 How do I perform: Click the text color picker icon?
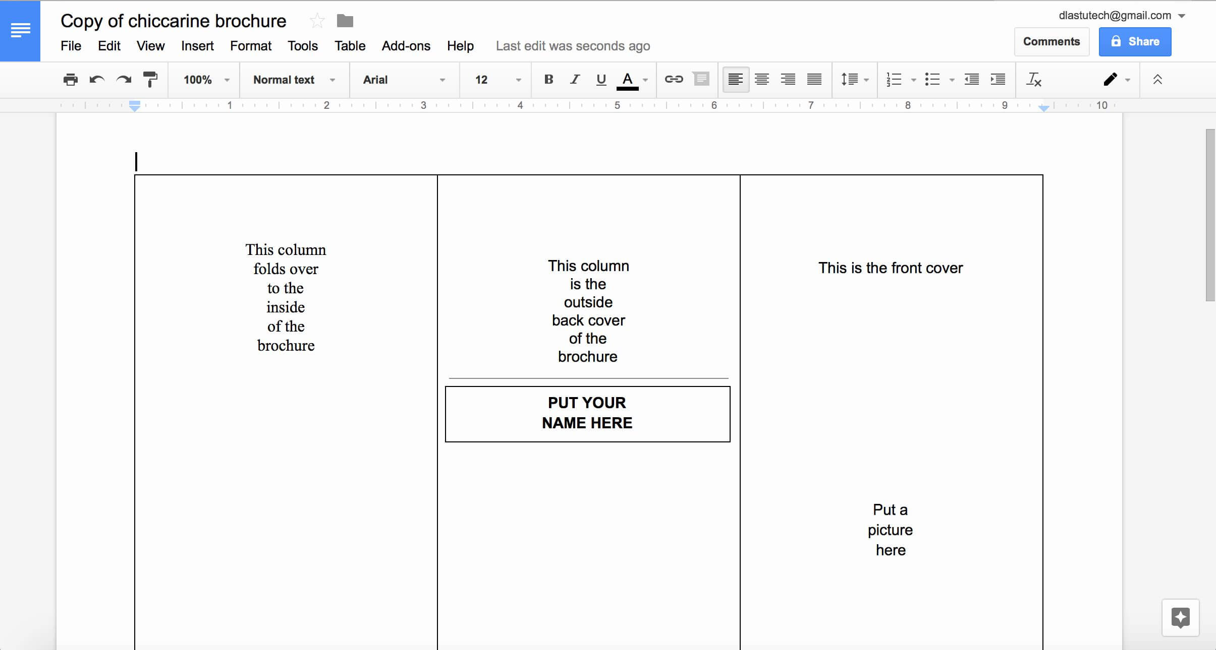pos(627,80)
